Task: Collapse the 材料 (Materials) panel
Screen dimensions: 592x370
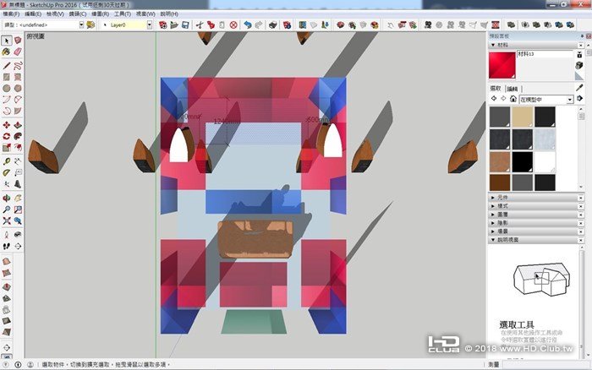Action: coord(493,45)
